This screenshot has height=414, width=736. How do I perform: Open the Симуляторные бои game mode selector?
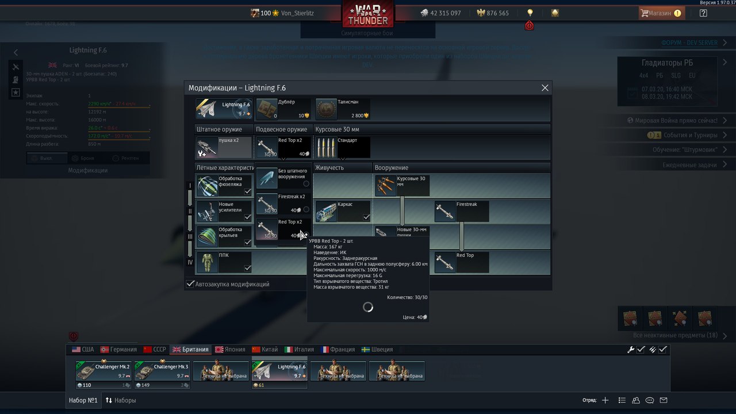(x=366, y=33)
